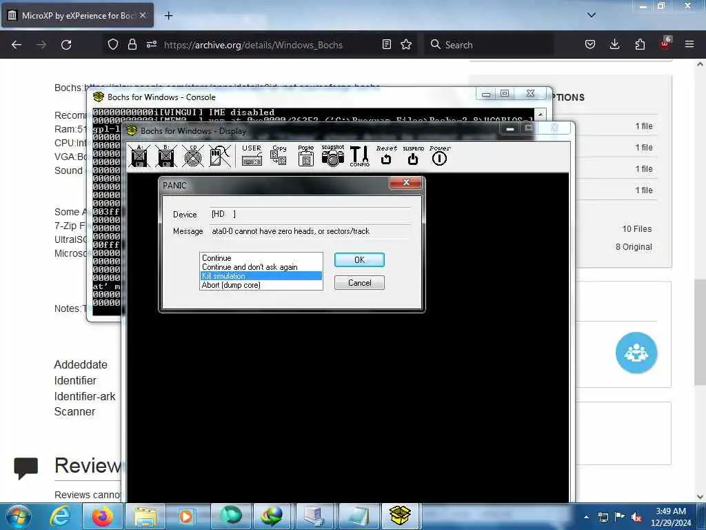Close the PANIC dialog with red X
This screenshot has height=530, width=706.
406,182
